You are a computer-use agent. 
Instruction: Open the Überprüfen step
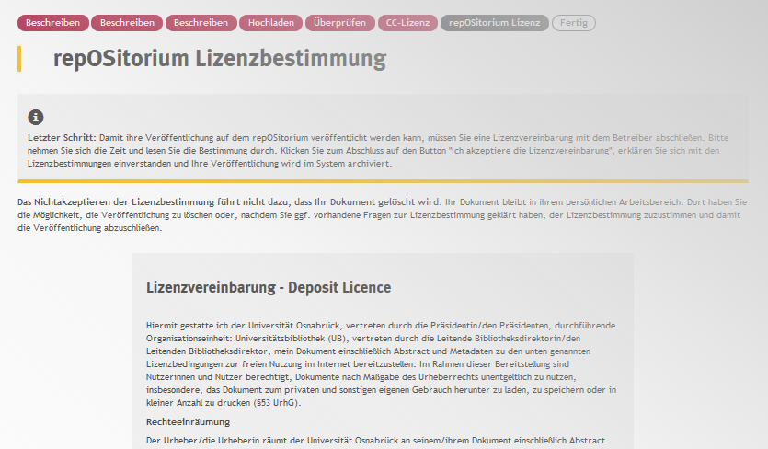point(340,23)
